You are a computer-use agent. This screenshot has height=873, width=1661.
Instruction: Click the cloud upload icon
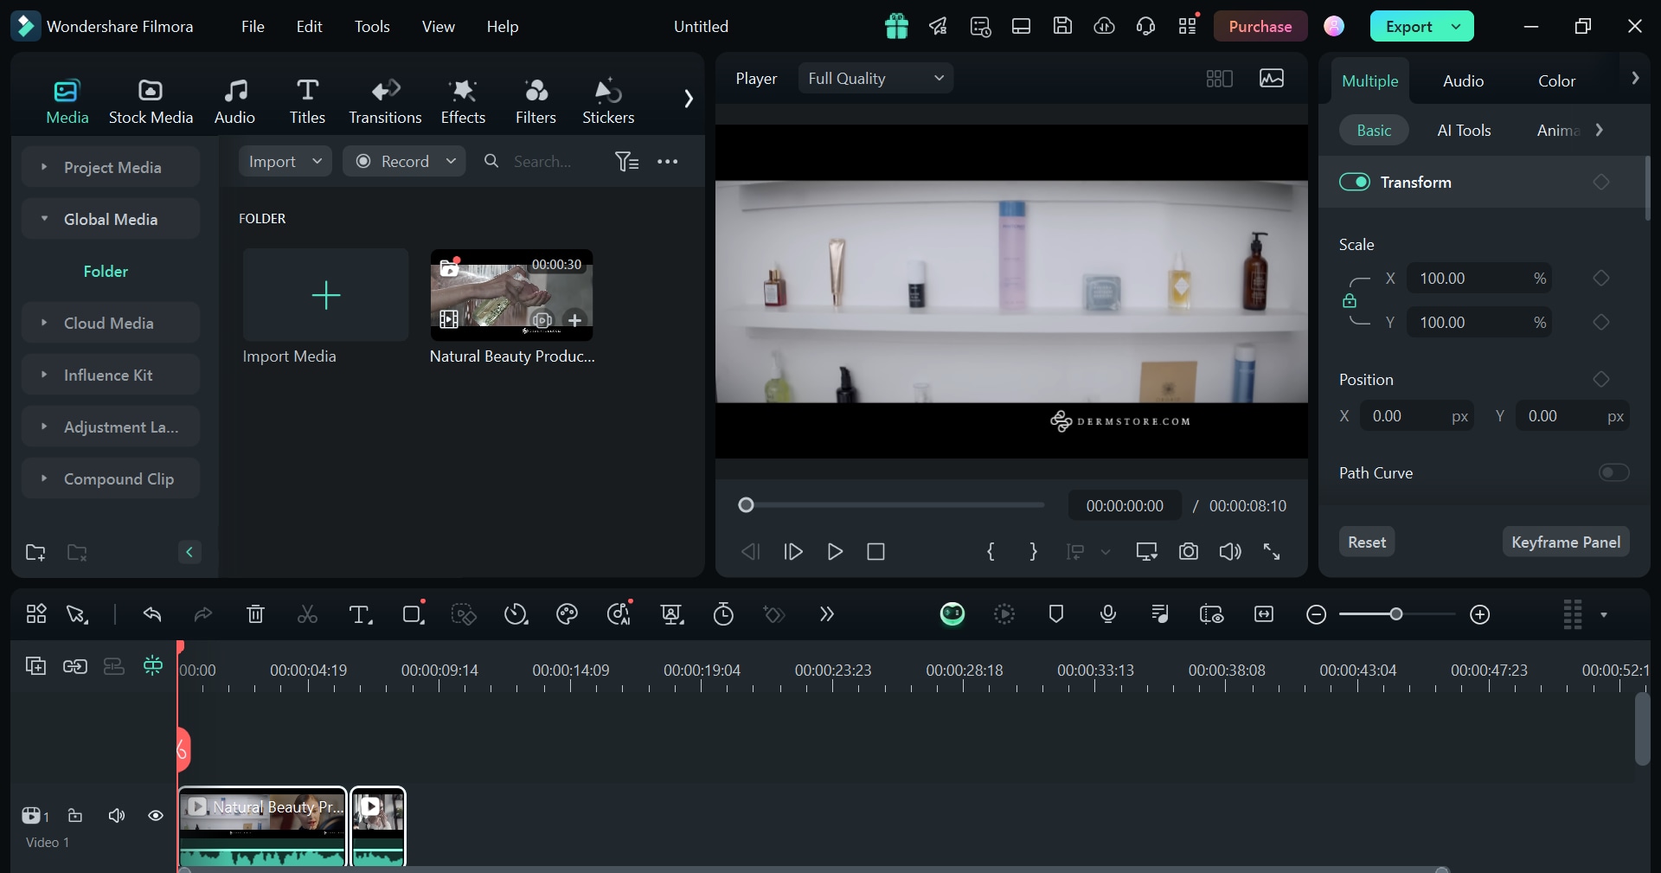(x=1104, y=26)
